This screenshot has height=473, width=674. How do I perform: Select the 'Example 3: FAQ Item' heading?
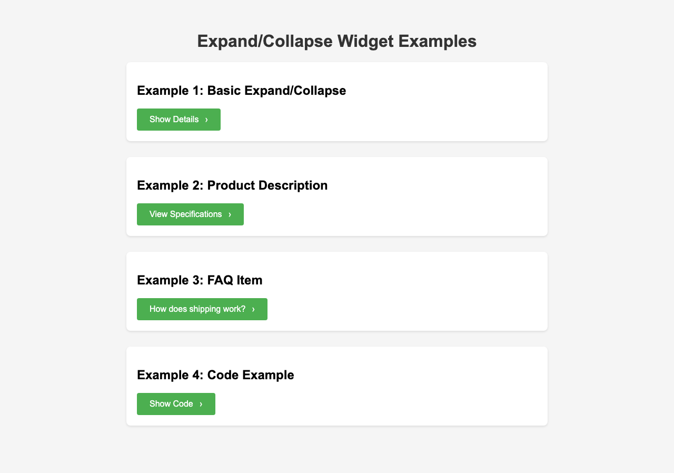pos(200,280)
